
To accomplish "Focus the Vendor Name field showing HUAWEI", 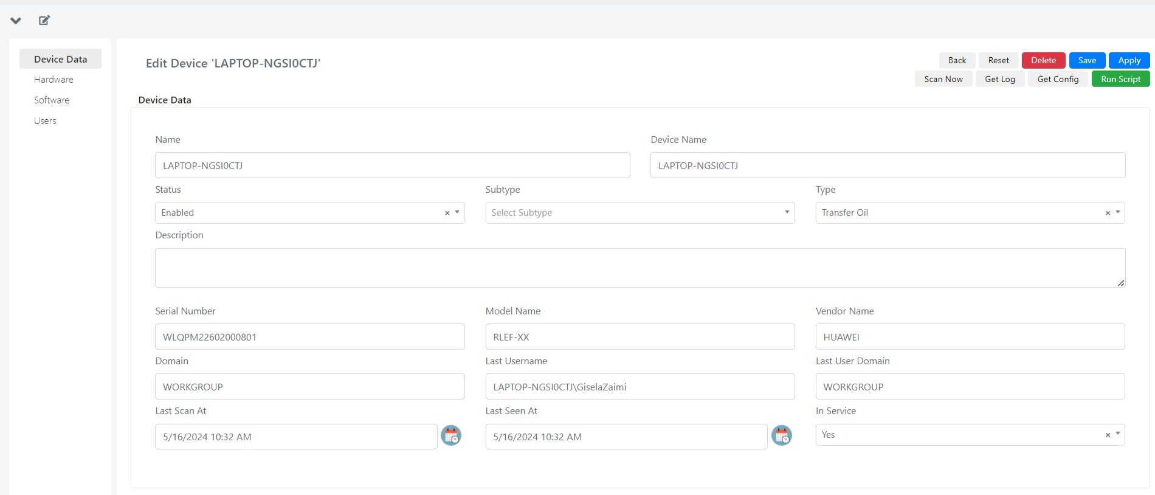I will tap(970, 337).
